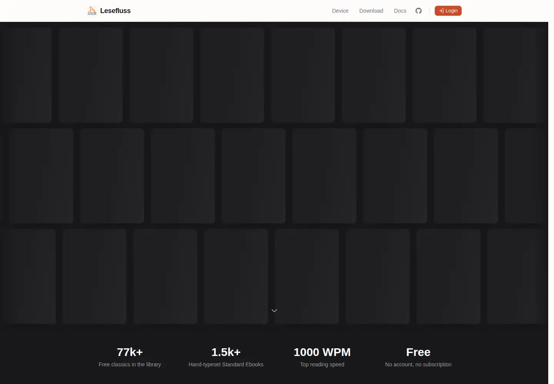Select the "1000 WPM" statistic
Screen dimensions: 554x384
pos(322,352)
